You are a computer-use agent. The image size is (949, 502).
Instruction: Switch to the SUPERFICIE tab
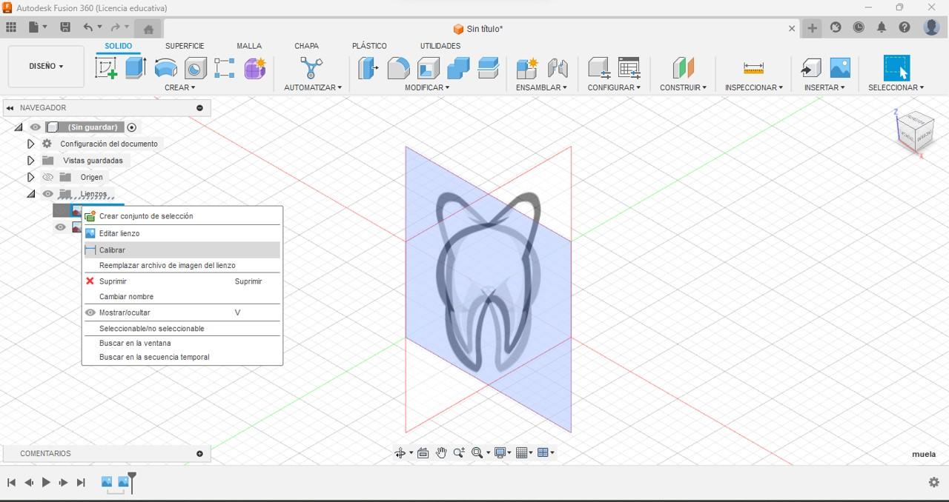[x=185, y=46]
